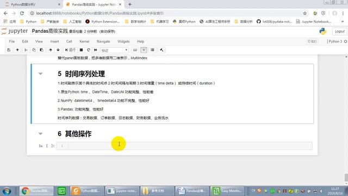
Task: Click the Jupyter logo
Action: (15, 31)
